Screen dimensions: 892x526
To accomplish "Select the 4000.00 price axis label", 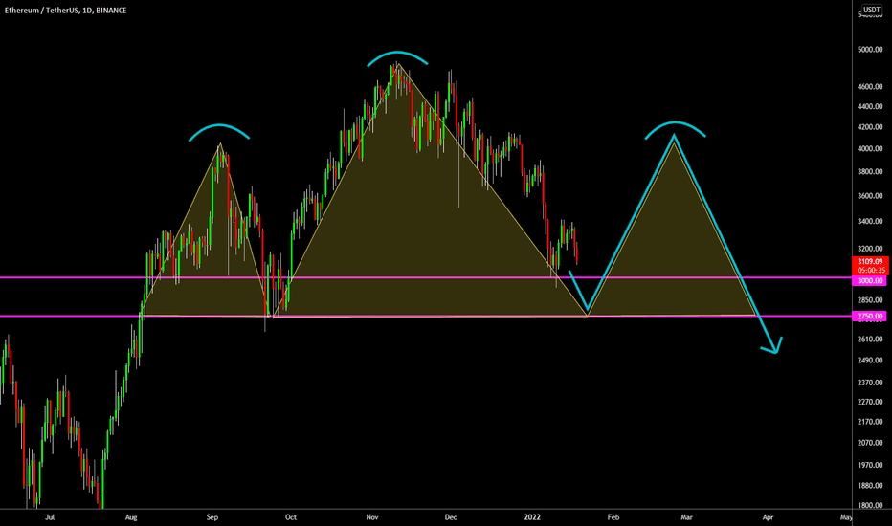I will 870,148.
